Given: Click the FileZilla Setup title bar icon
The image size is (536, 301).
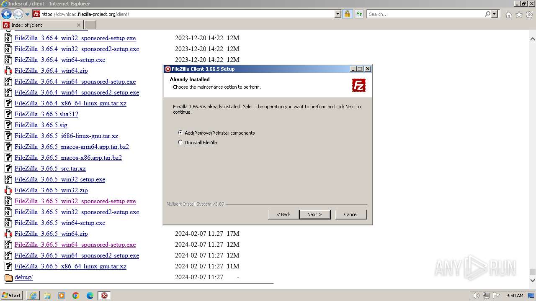Looking at the screenshot, I should (167, 69).
